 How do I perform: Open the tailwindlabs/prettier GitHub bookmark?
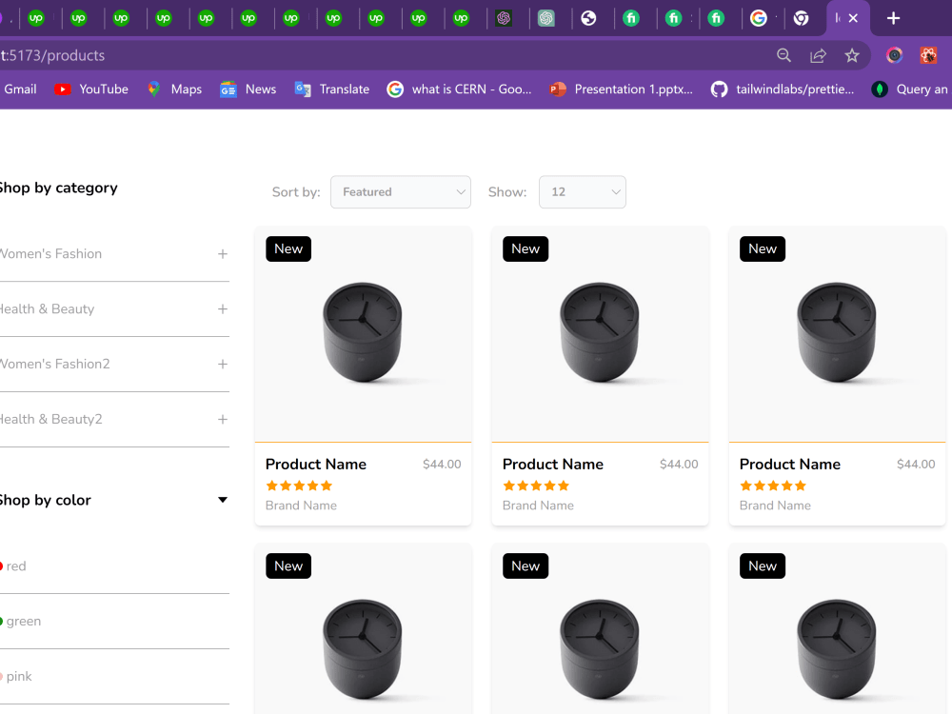coord(783,89)
